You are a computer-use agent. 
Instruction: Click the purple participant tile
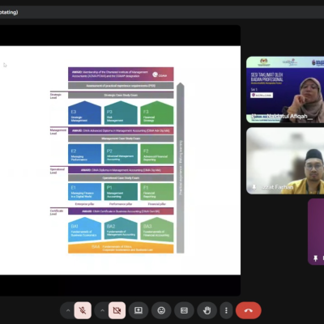coord(316,232)
